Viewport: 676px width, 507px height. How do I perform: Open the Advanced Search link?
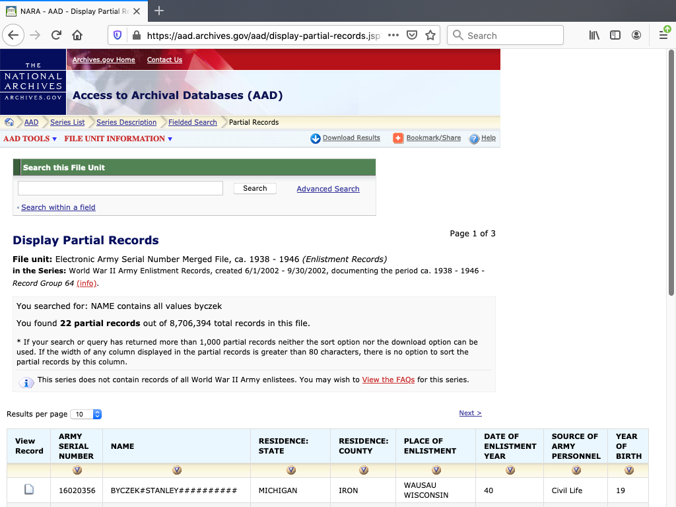point(327,189)
